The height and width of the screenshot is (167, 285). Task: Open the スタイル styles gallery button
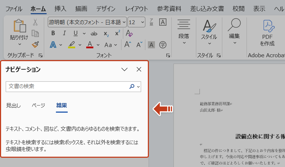point(209,32)
